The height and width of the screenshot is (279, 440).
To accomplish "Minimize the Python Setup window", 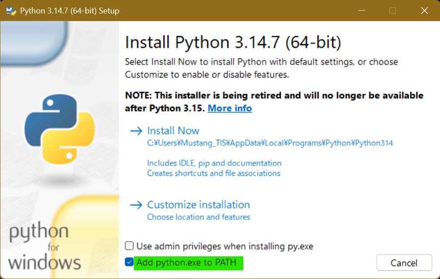I will [362, 11].
